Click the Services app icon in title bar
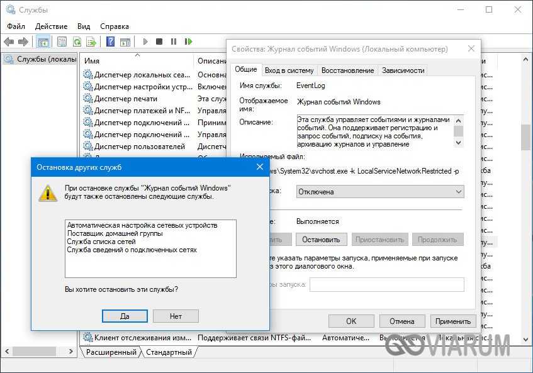The image size is (533, 373). pos(11,9)
